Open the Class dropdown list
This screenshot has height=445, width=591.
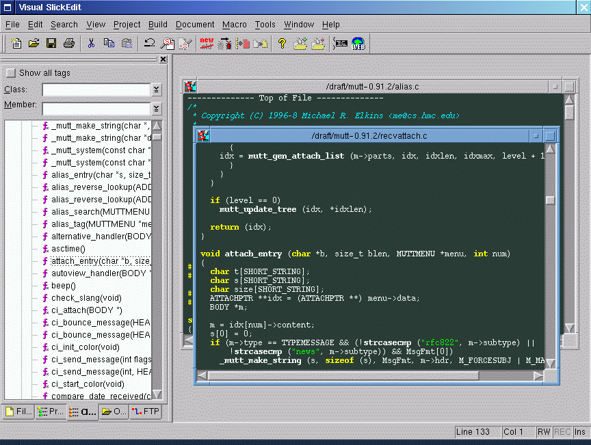(157, 90)
